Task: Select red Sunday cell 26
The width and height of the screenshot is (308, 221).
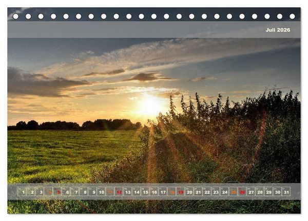Action: (242, 192)
